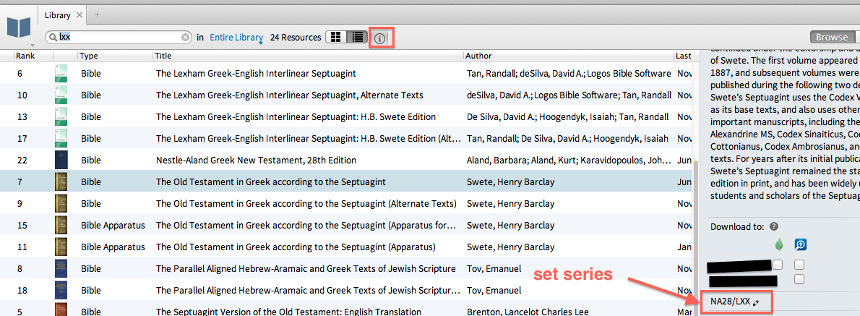
Task: Select 'The Lexham Greek-English Interlinear Septuagint' title
Action: click(x=256, y=74)
